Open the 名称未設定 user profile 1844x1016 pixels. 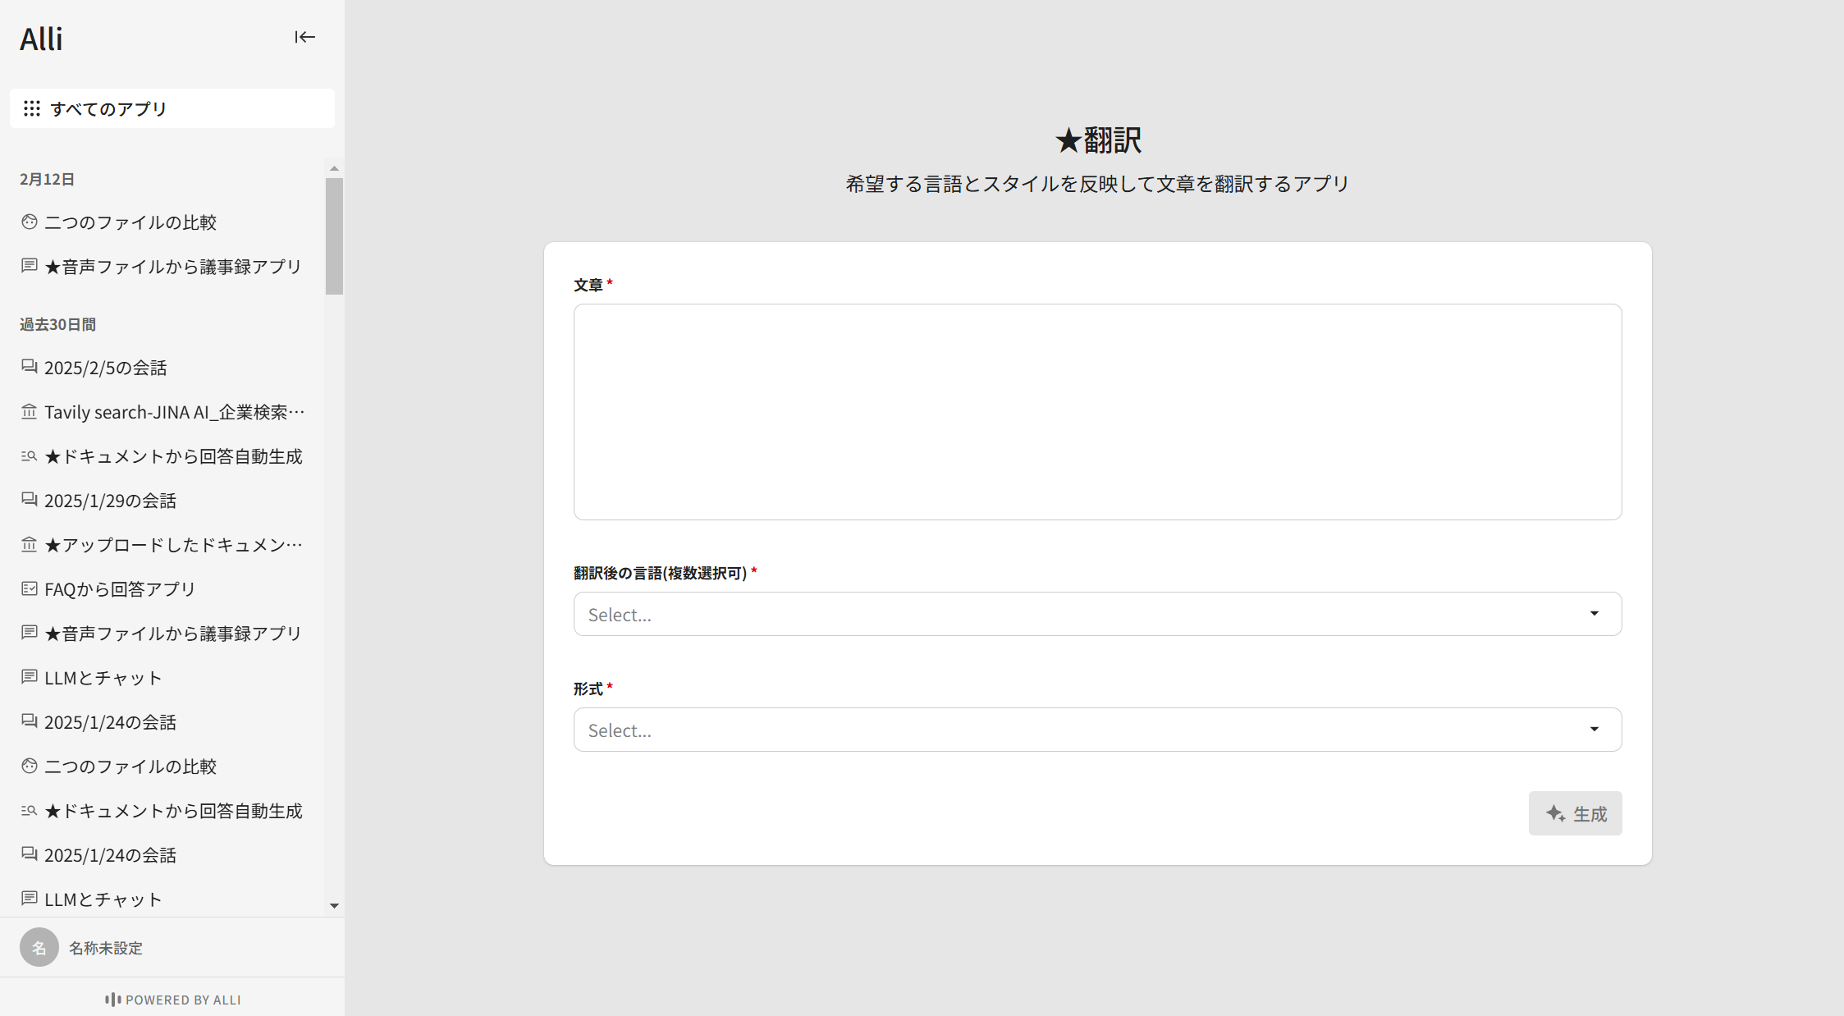(105, 948)
